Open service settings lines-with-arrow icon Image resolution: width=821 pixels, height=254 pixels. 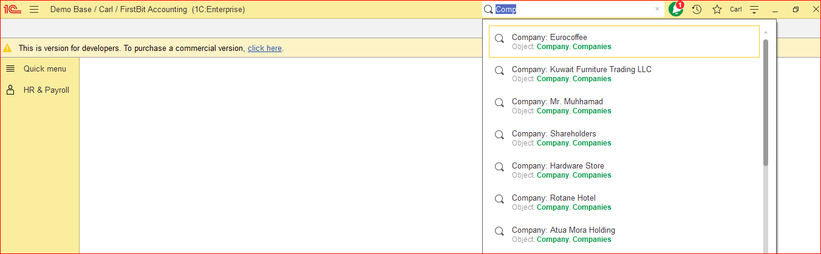(754, 10)
